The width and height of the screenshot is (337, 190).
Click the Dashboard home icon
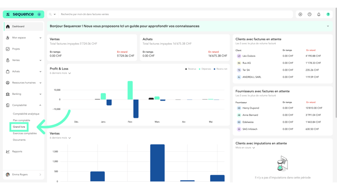coord(8,27)
